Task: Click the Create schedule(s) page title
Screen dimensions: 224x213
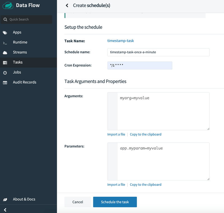Action: click(92, 5)
